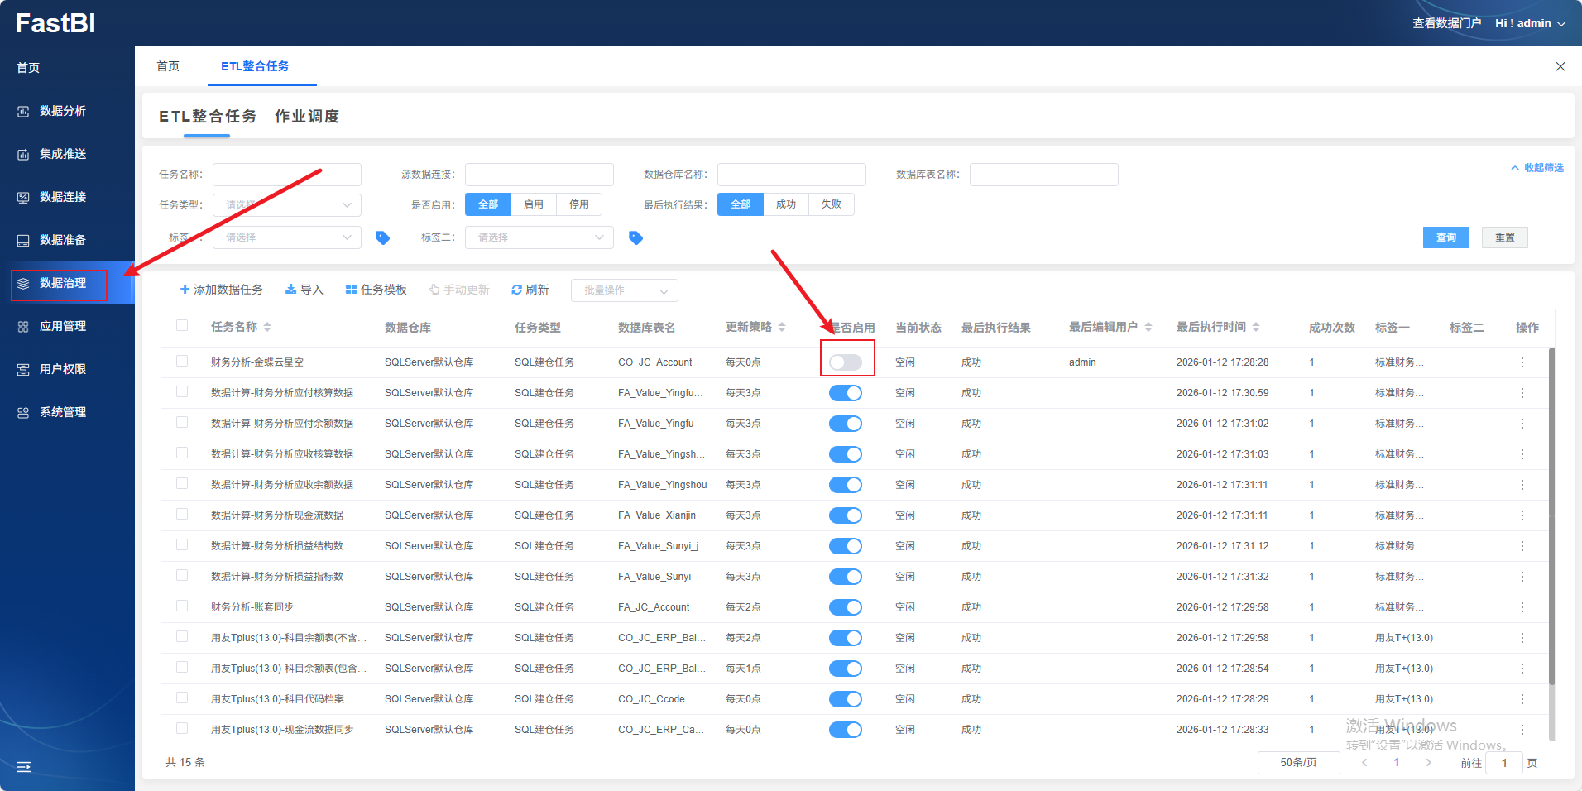Image resolution: width=1582 pixels, height=791 pixels.
Task: Enable the 财务分析-金蝶云星空 task toggle
Action: click(846, 362)
